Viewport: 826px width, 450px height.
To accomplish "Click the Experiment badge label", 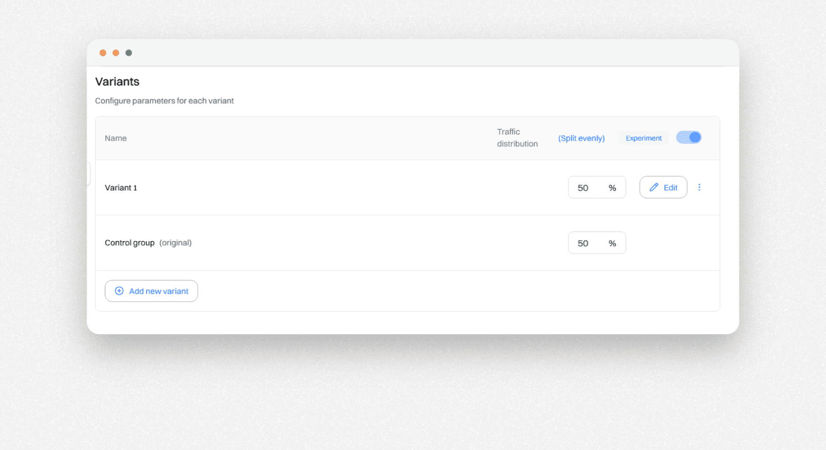I will [x=643, y=138].
